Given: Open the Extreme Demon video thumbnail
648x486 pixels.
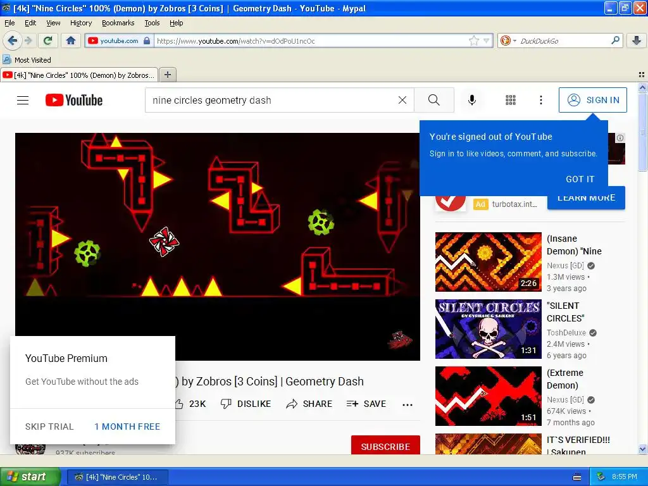Looking at the screenshot, I should pos(488,396).
